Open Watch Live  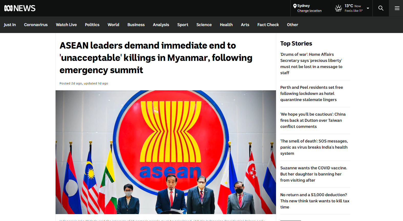point(66,25)
